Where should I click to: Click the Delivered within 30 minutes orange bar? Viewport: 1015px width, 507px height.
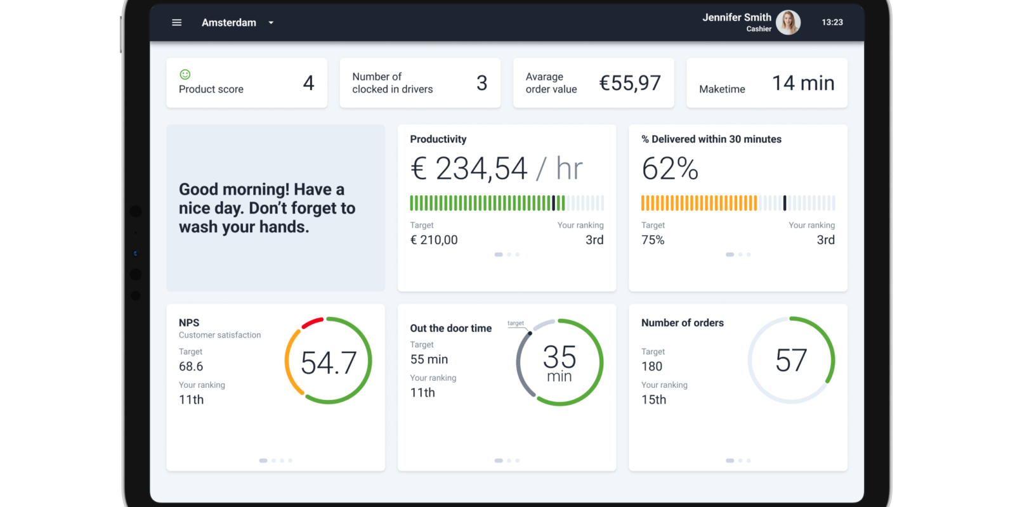click(x=699, y=203)
